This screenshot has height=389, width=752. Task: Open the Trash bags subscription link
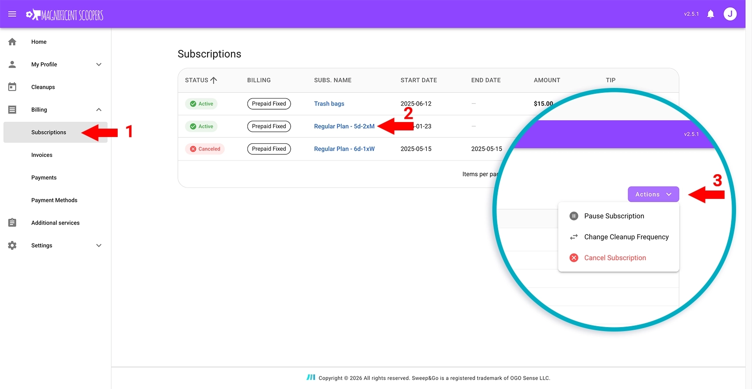329,104
